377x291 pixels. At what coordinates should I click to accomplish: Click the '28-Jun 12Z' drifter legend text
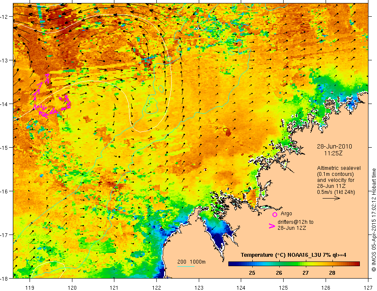(292, 228)
